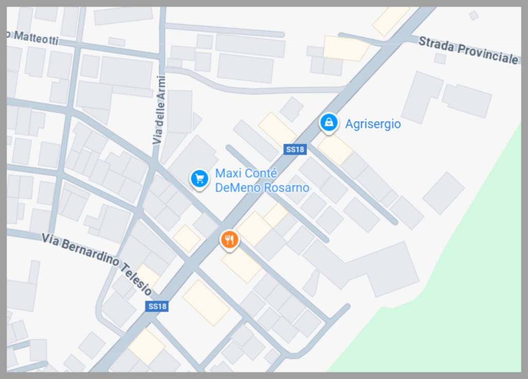
Task: Click the Strada Provinciale road label
Action: point(468,50)
